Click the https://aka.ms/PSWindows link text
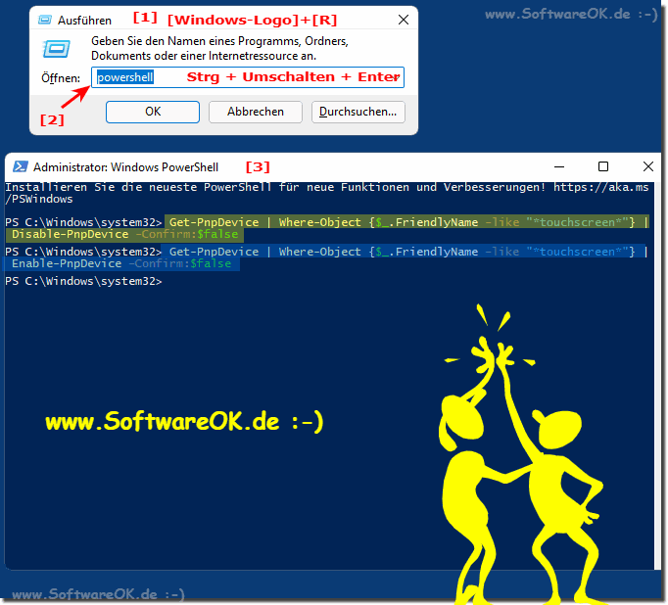668x605 pixels. pos(601,187)
